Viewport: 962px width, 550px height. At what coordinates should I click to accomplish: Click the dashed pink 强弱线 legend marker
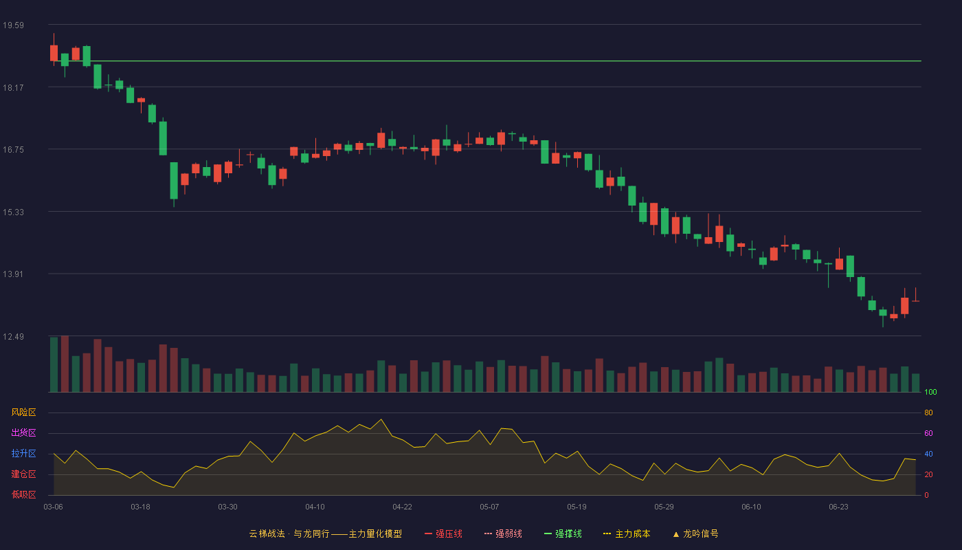489,533
